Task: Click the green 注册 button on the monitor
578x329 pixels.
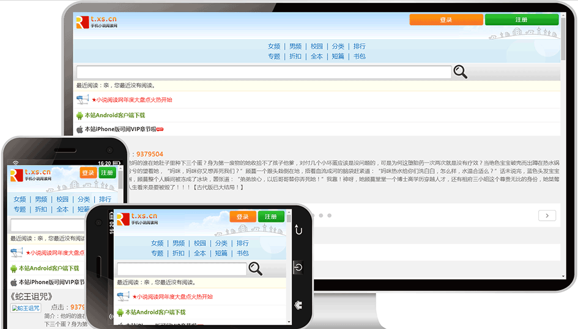Action: [x=521, y=20]
